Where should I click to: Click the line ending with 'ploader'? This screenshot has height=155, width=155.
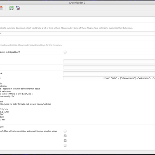(4, 86)
